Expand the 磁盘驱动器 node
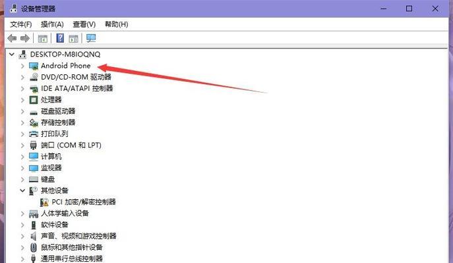Screen dimensions: 453x263 pos(22,111)
